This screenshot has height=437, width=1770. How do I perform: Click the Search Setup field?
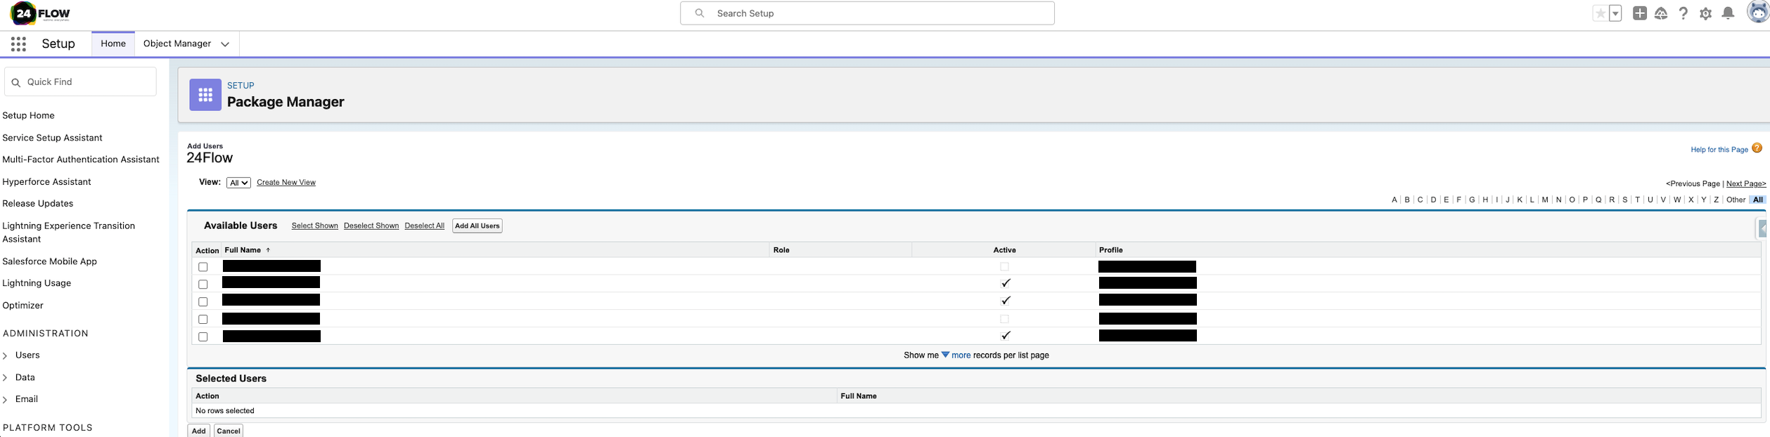867,13
